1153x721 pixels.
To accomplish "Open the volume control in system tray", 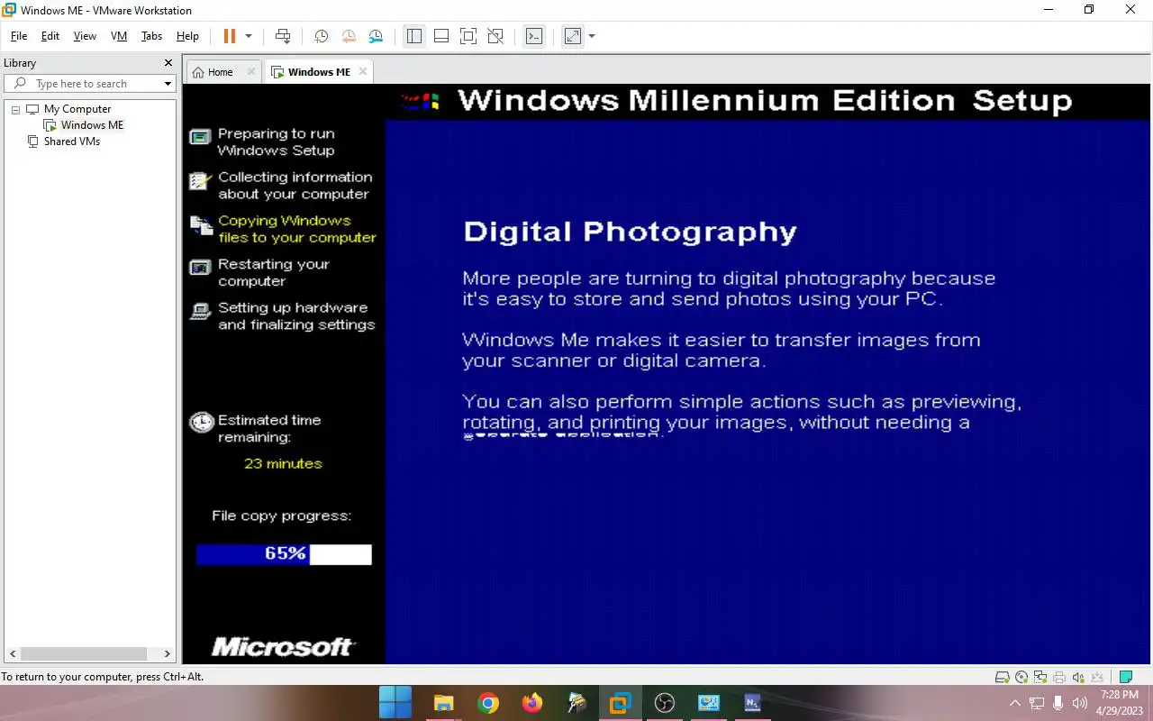I will 1080,703.
